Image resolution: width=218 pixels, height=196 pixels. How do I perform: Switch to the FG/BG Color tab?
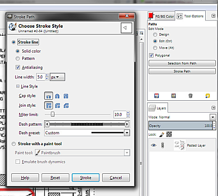tap(161, 16)
